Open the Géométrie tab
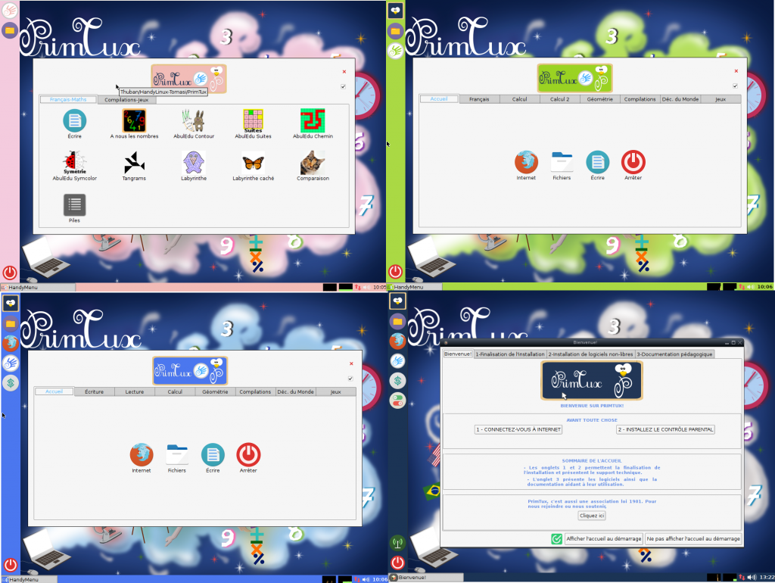 click(x=599, y=98)
